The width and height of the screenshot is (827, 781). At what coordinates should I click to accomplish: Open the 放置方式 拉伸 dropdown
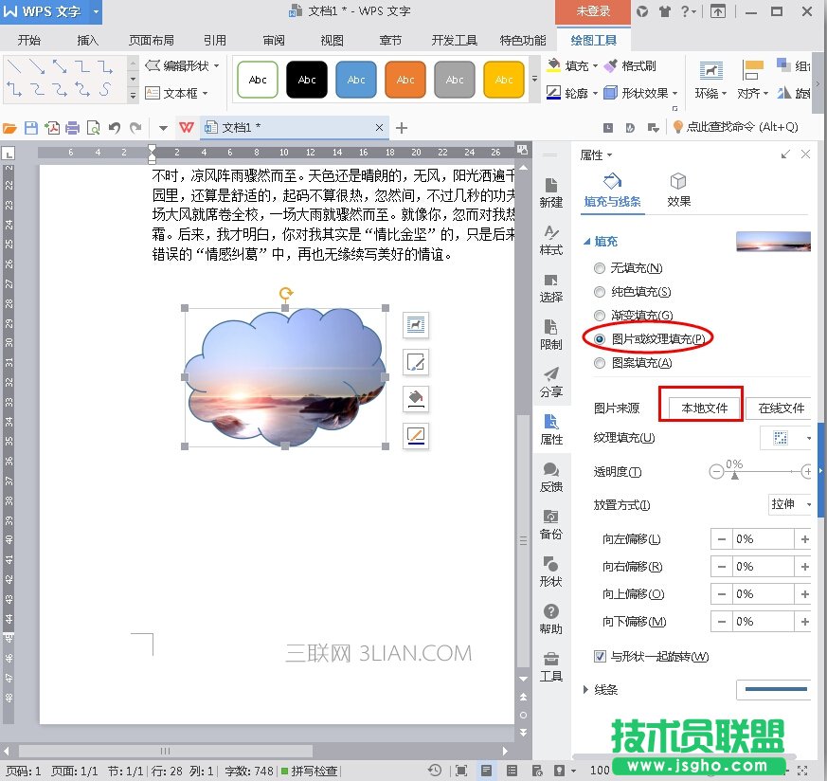pyautogui.click(x=791, y=504)
